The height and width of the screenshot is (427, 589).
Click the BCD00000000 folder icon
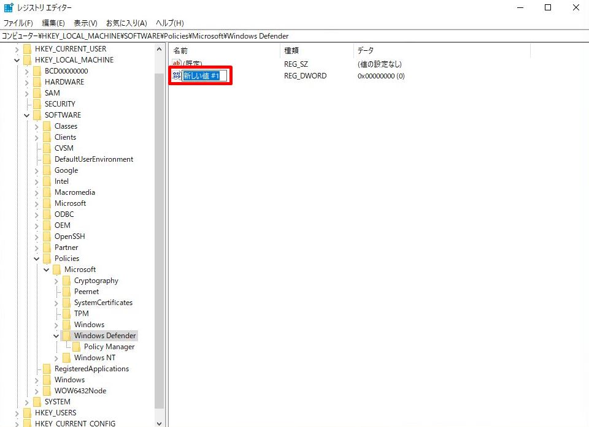37,71
